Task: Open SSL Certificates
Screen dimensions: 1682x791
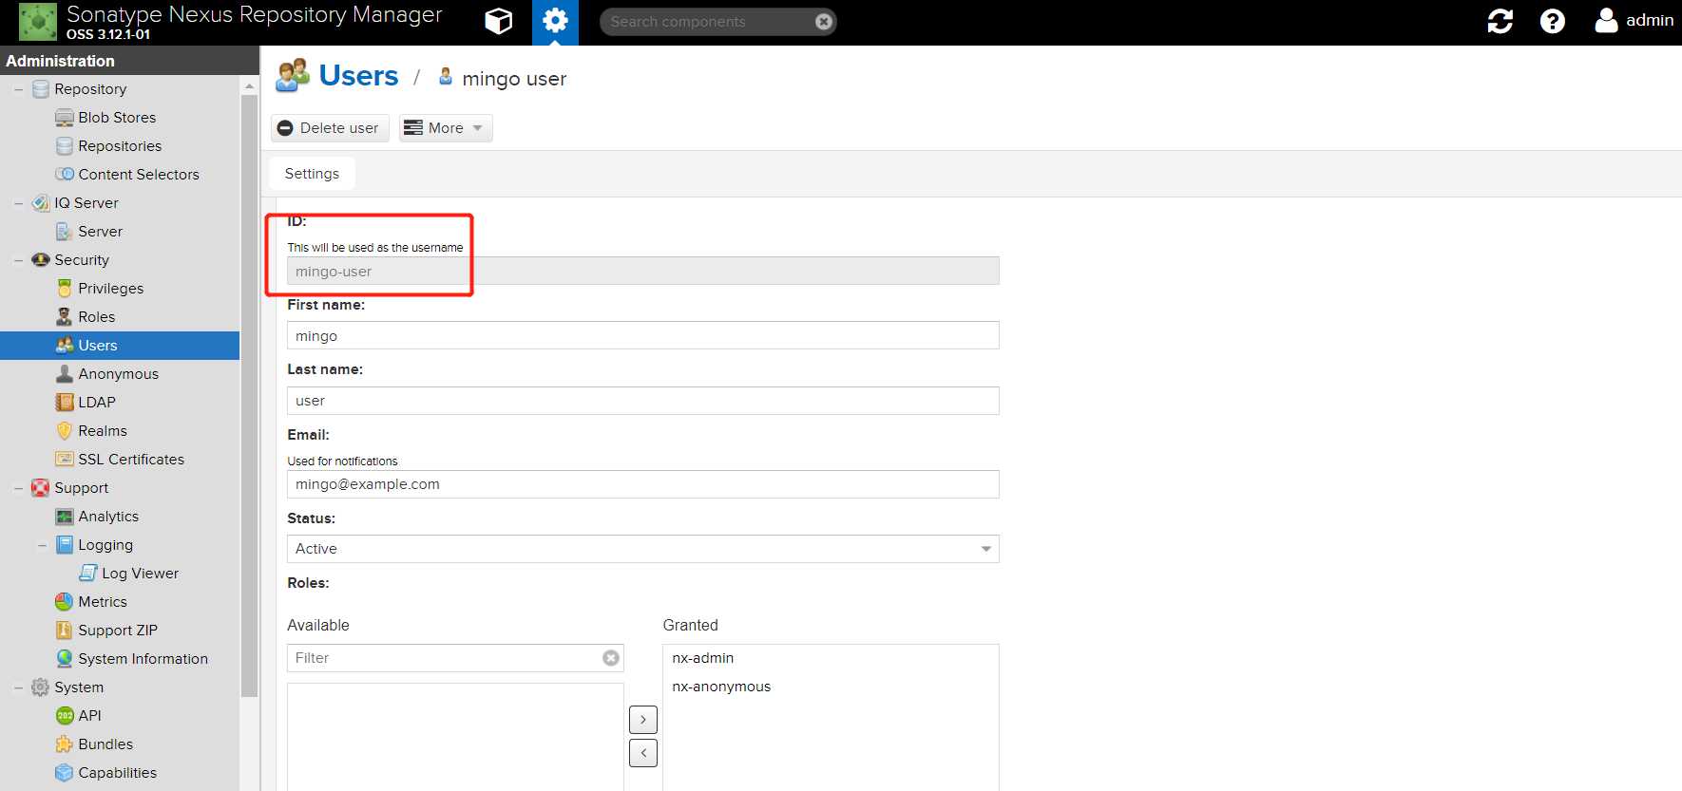Action: pos(131,460)
